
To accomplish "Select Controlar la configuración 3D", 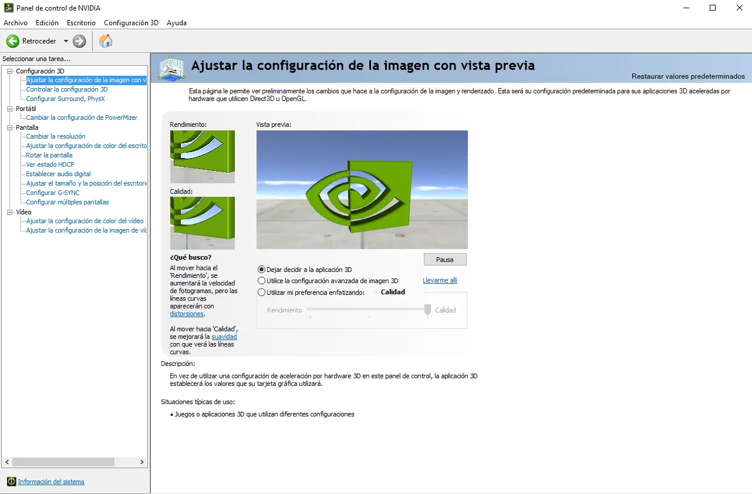I will 67,89.
